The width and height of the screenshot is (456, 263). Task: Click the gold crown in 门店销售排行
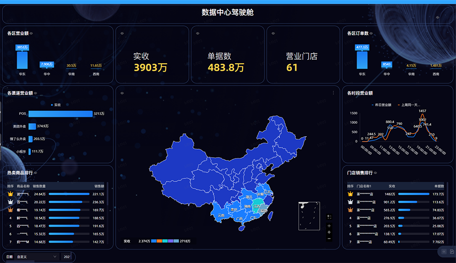coord(350,194)
